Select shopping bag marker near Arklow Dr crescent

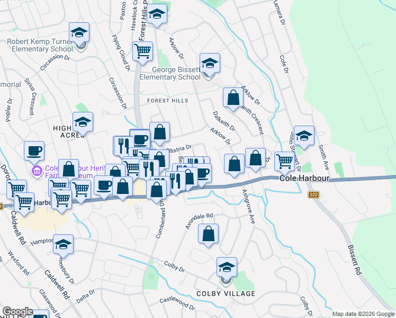coord(233,99)
